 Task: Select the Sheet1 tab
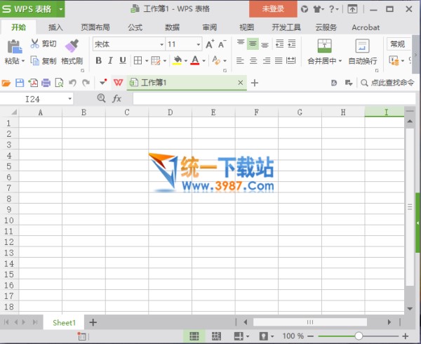[64, 322]
